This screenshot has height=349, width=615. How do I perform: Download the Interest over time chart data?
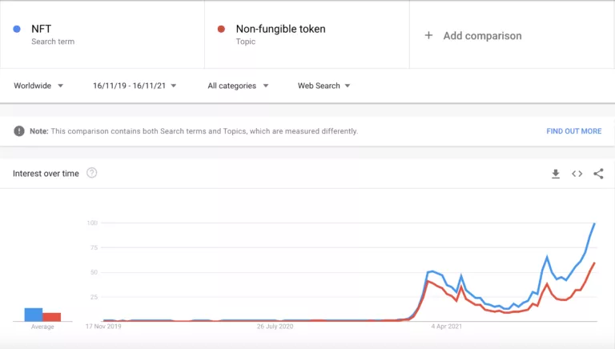556,174
